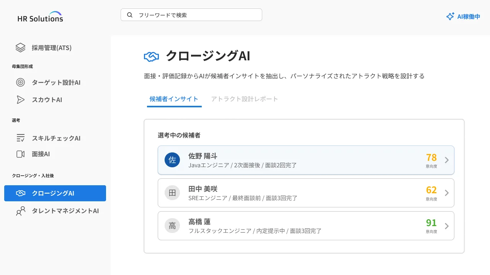Click the 母集団形成 section label
Viewport: 490px width, 275px height.
22,66
